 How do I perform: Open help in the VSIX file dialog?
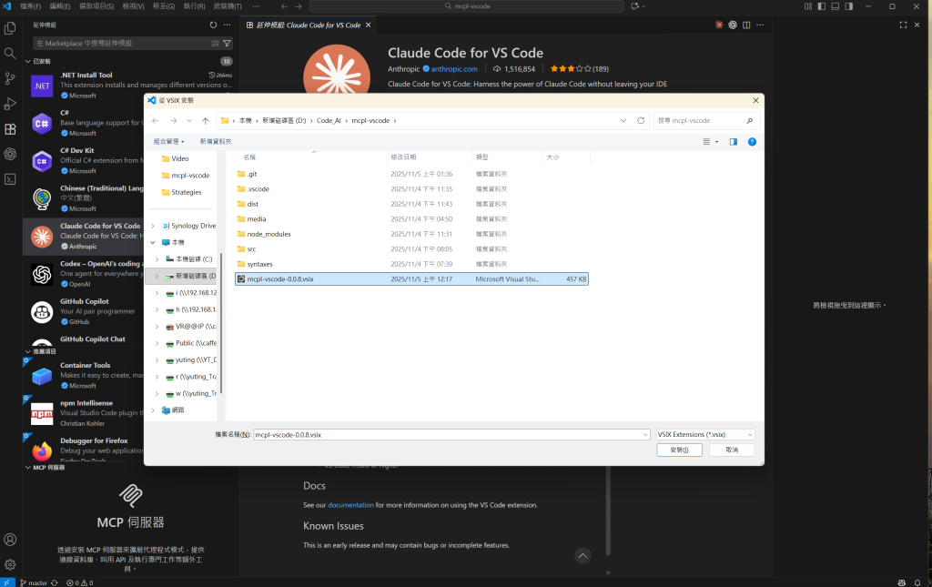coord(752,141)
